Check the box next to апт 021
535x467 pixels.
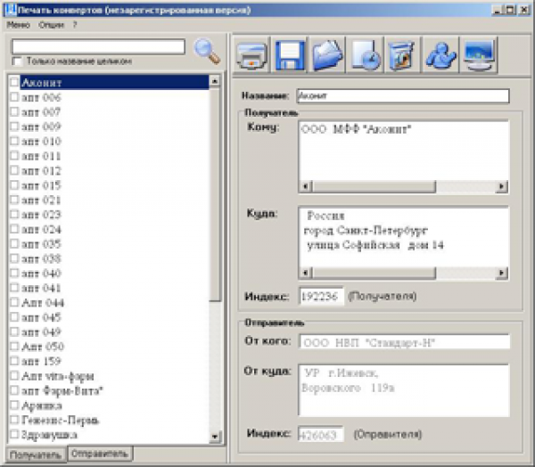pos(14,200)
